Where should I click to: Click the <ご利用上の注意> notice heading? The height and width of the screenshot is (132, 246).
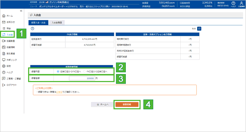click(44, 88)
